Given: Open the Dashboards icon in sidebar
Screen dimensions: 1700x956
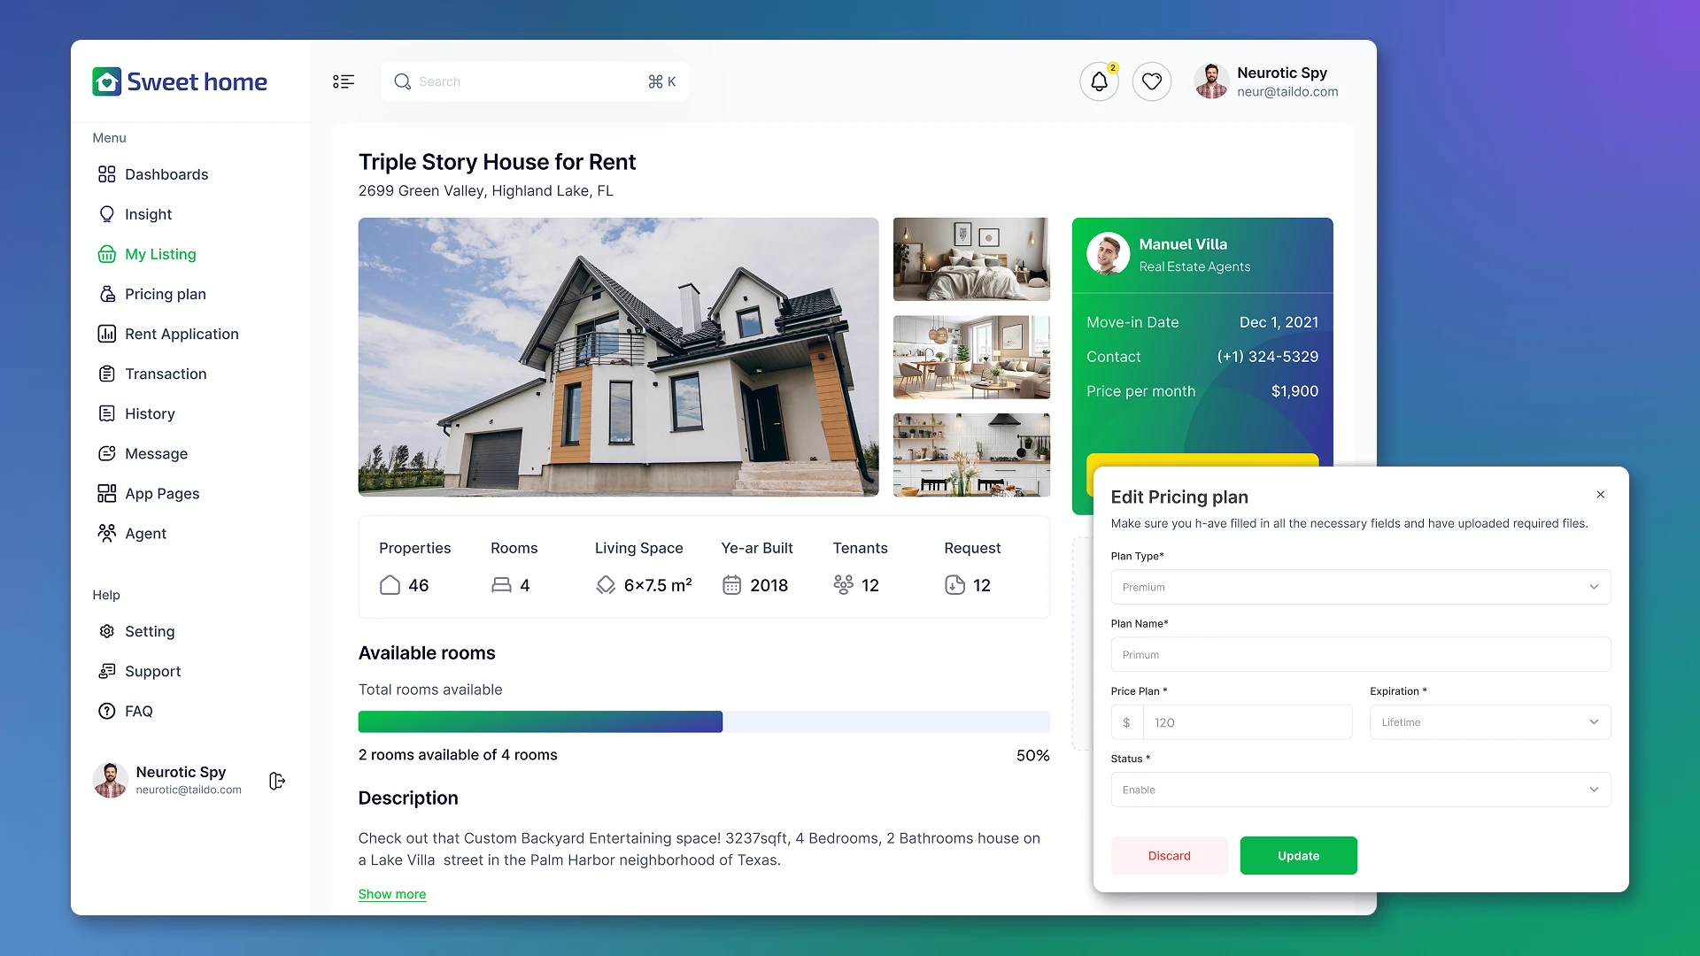Looking at the screenshot, I should (x=106, y=174).
